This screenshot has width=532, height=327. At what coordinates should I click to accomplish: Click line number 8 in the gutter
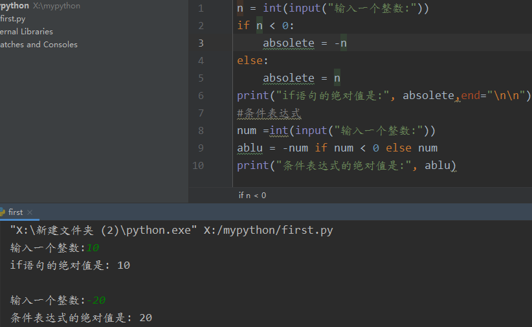point(201,130)
